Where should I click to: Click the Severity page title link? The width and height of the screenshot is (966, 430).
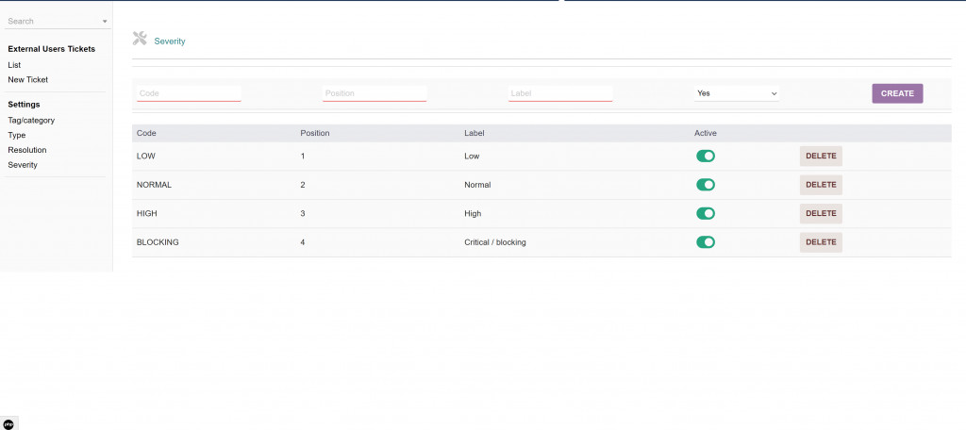tap(170, 41)
